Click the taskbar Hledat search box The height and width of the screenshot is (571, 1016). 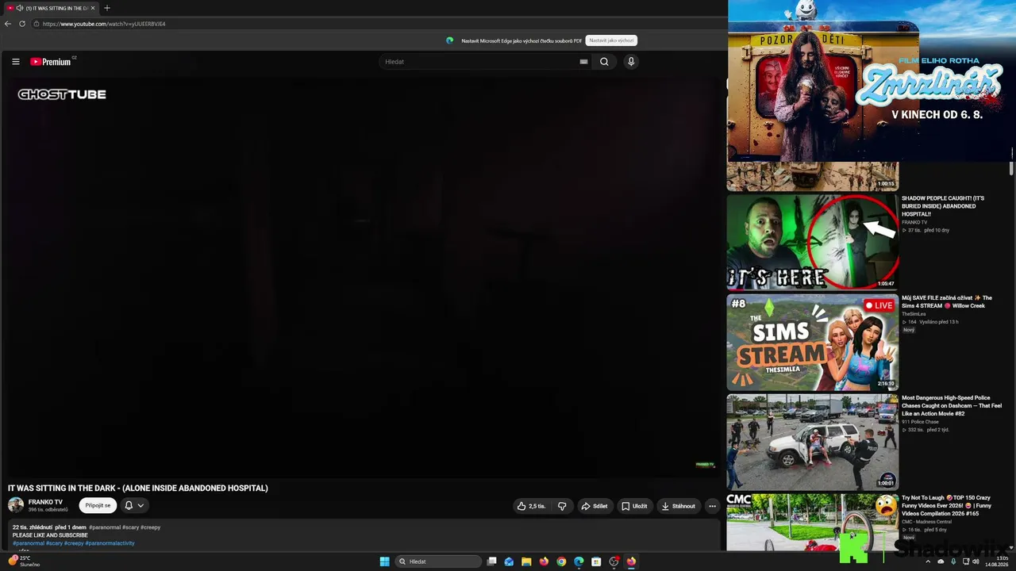point(439,561)
